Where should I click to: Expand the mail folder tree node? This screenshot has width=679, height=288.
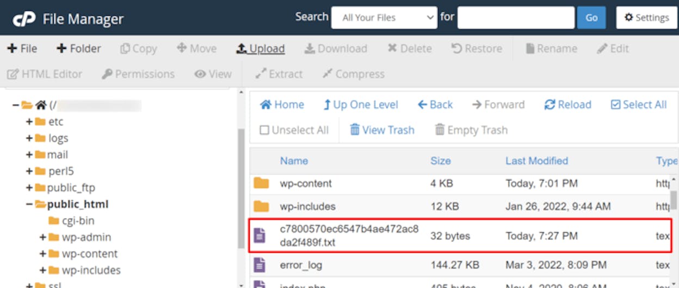pos(29,155)
